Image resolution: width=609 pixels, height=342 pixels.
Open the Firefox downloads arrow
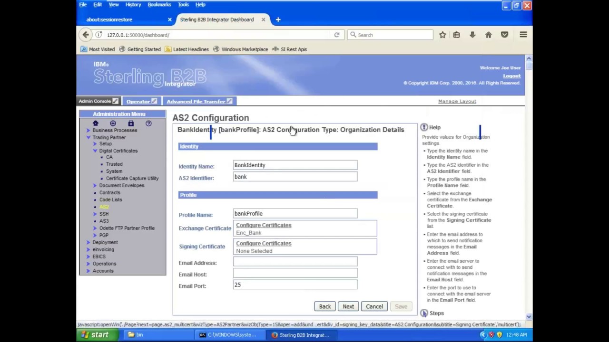click(x=472, y=35)
